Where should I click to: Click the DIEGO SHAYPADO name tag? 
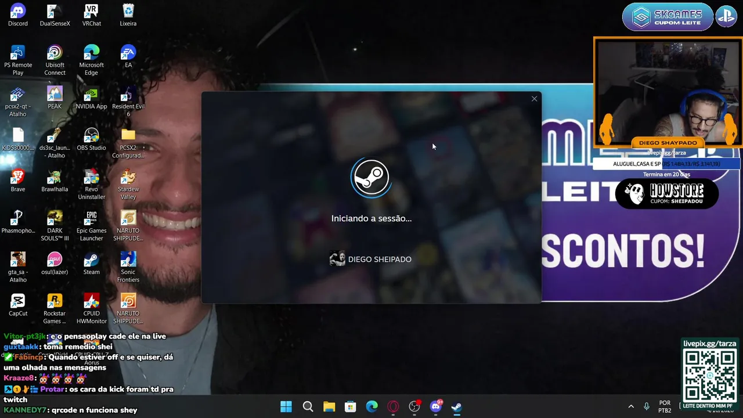(x=668, y=143)
